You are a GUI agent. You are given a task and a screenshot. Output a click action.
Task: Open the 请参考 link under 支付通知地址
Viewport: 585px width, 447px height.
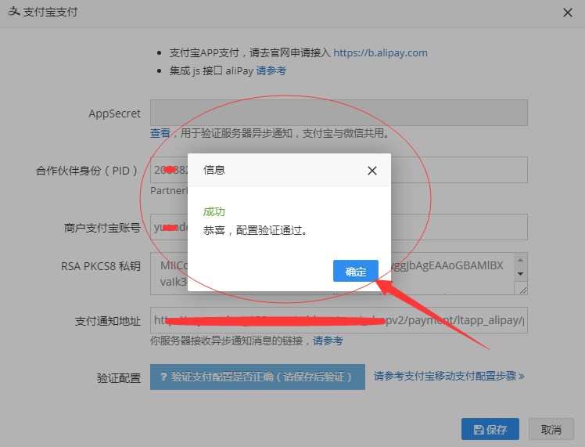click(328, 341)
